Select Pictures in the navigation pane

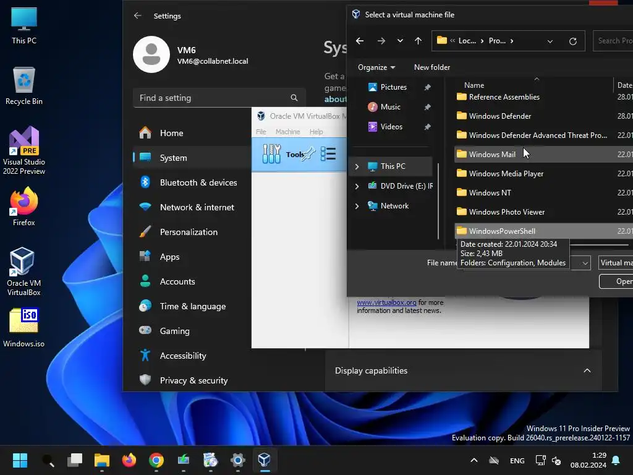(x=394, y=87)
